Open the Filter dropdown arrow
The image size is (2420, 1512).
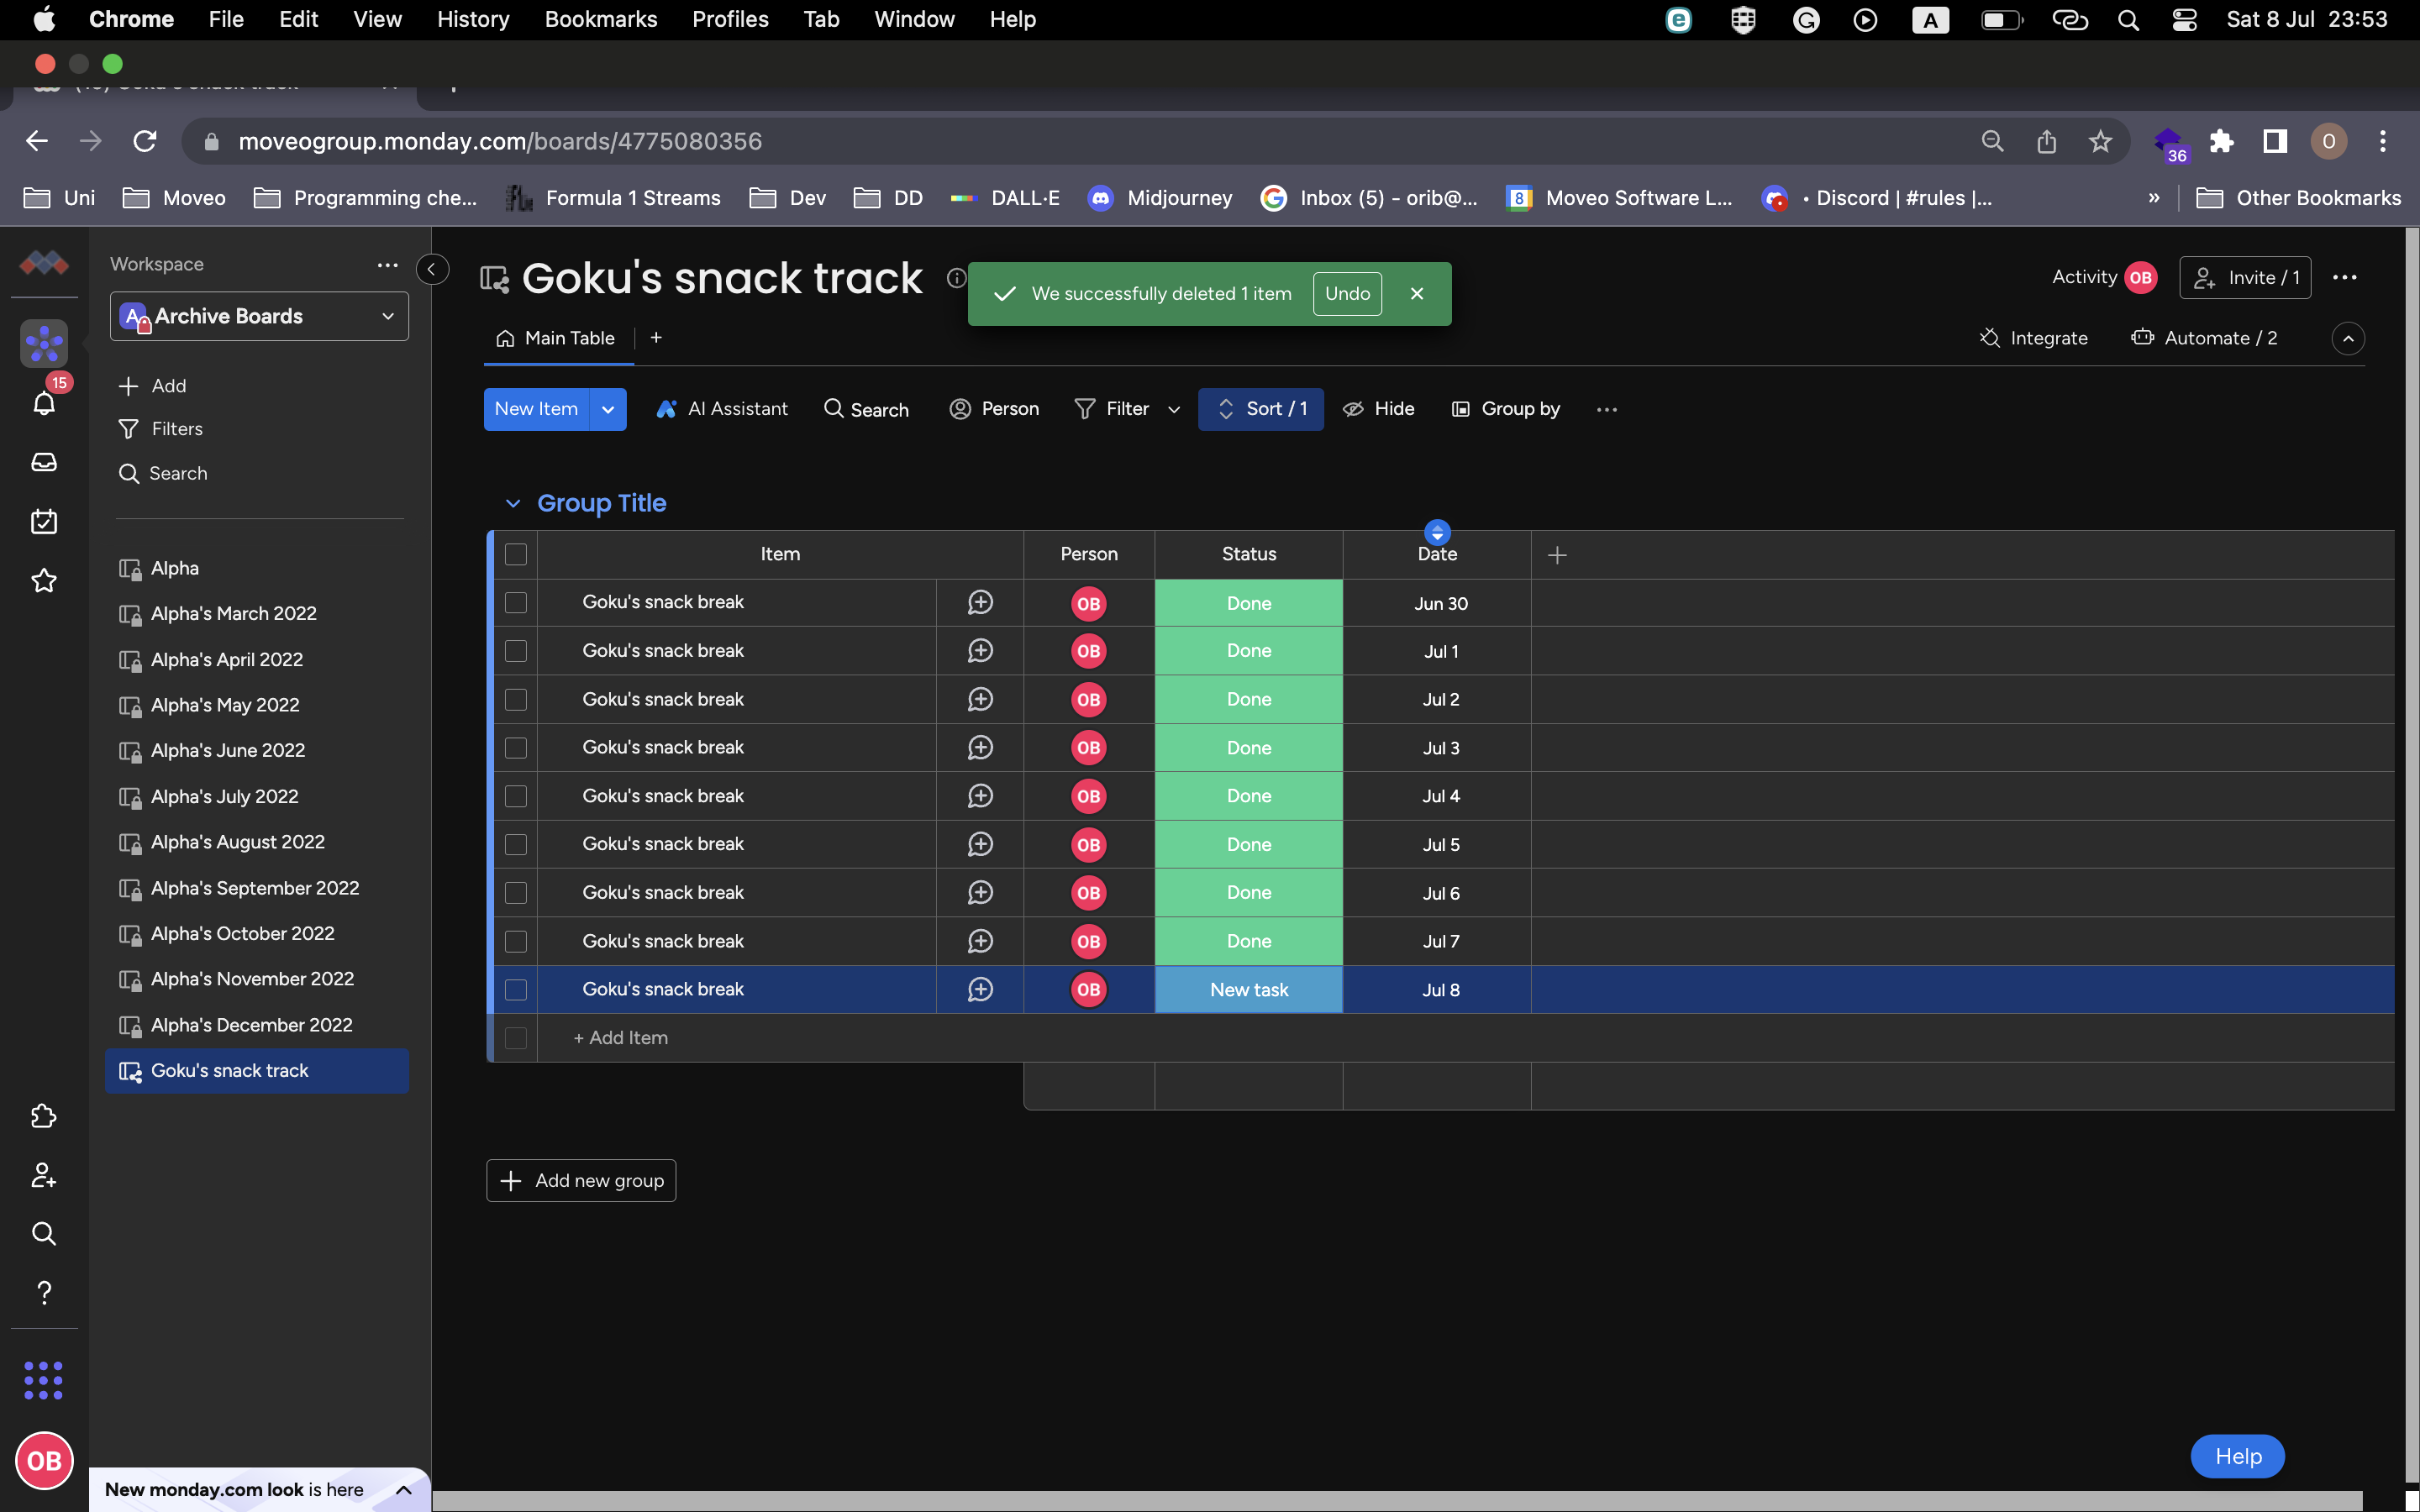[1174, 409]
